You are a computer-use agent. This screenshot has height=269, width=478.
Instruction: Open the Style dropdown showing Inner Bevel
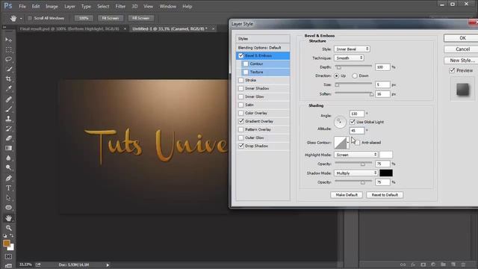point(352,49)
